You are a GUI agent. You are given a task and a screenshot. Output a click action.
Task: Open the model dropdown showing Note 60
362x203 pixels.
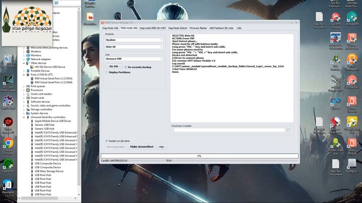point(134,47)
